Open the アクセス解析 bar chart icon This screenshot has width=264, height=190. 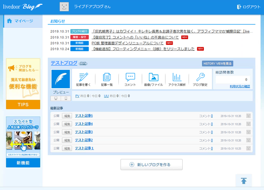click(x=177, y=77)
